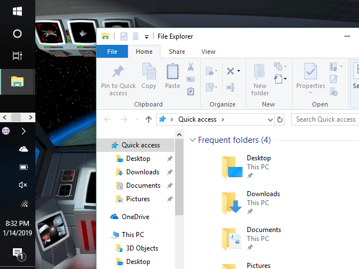The height and width of the screenshot is (269, 359).
Task: Expand address bar Quick access chevron
Action: (x=223, y=119)
